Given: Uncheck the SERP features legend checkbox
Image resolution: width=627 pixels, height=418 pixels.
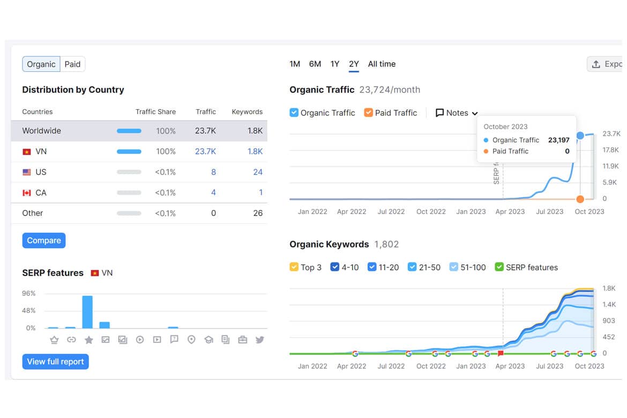Looking at the screenshot, I should point(499,267).
